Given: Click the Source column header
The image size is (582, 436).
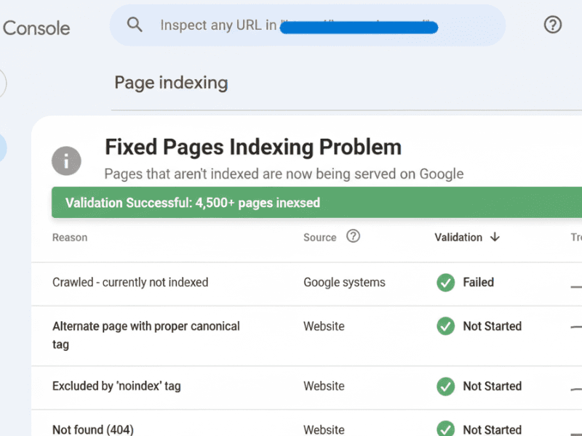Looking at the screenshot, I should (320, 238).
